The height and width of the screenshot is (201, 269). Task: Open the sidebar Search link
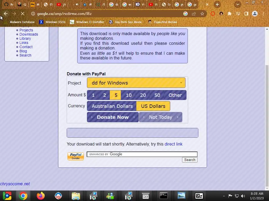click(25, 55)
